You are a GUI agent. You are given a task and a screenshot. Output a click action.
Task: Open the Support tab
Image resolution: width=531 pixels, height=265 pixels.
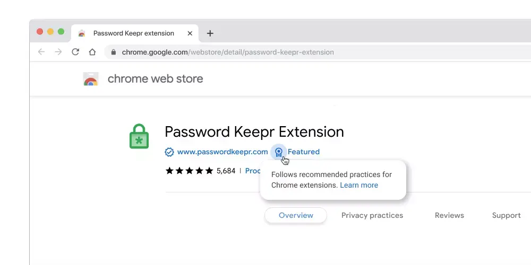click(x=506, y=215)
